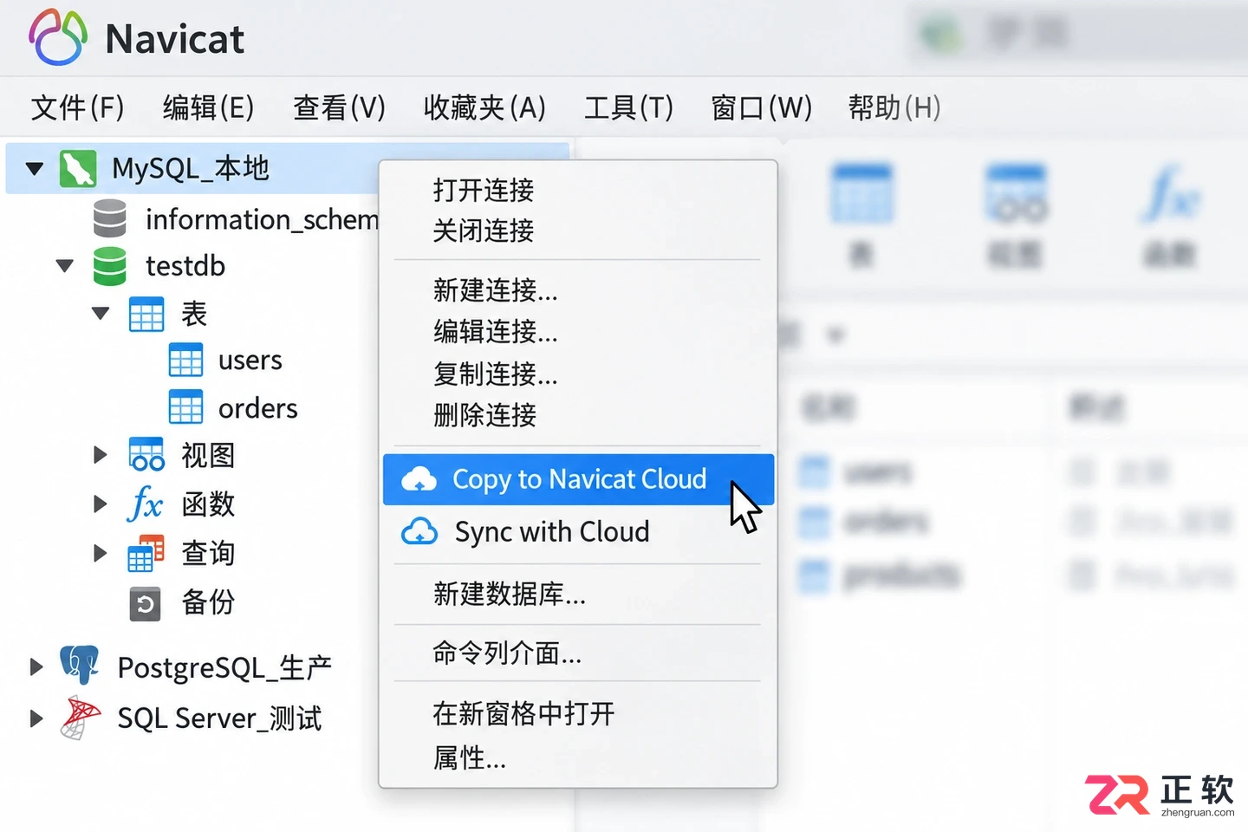Open the 窗口(W) menu

click(x=762, y=107)
